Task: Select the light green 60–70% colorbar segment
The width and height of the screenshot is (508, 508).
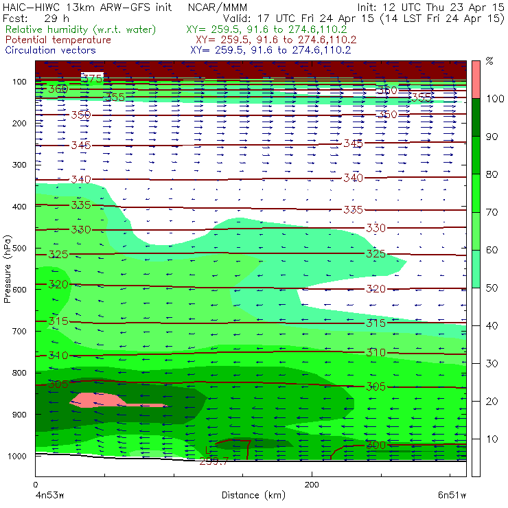Action: (x=476, y=231)
